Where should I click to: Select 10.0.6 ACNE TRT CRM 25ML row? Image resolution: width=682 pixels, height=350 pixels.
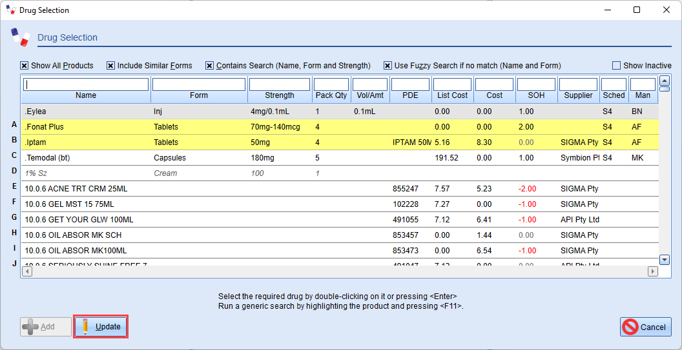click(339, 189)
